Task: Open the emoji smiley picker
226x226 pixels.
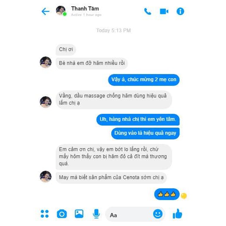Action: tap(158, 214)
